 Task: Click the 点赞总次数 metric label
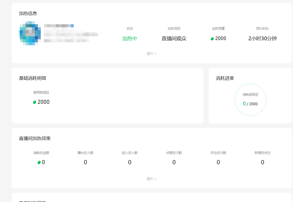174,153
